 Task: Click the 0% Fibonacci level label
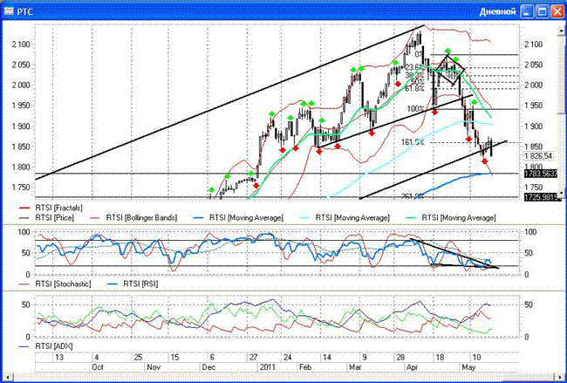(419, 54)
